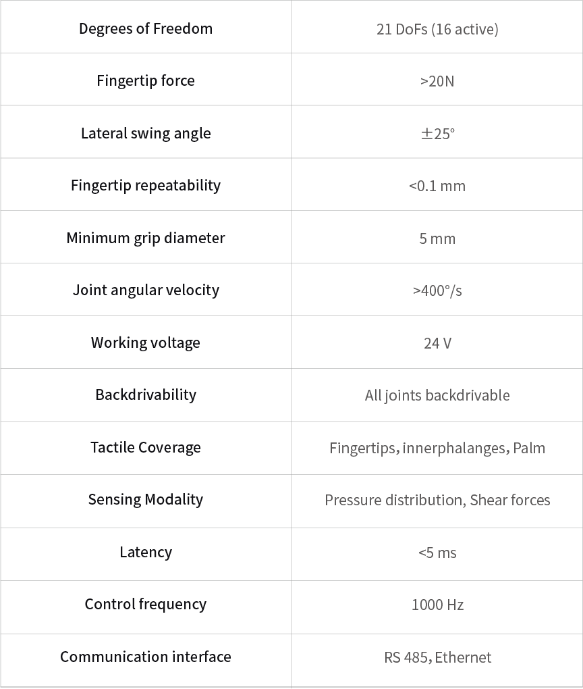Click the Fingertip force row label
The image size is (583, 689).
[x=146, y=80]
